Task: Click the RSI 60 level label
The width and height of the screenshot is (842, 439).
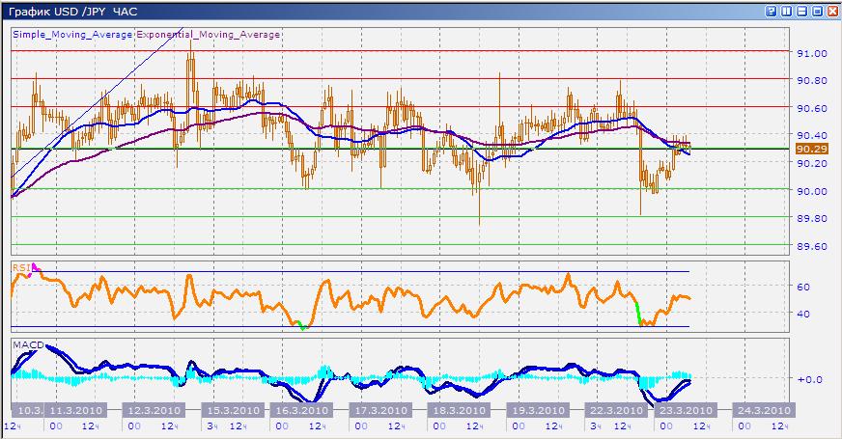Action: click(x=803, y=287)
